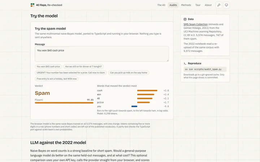Click the 'Model: 8,298 tokens' note

pyautogui.click(x=107, y=113)
